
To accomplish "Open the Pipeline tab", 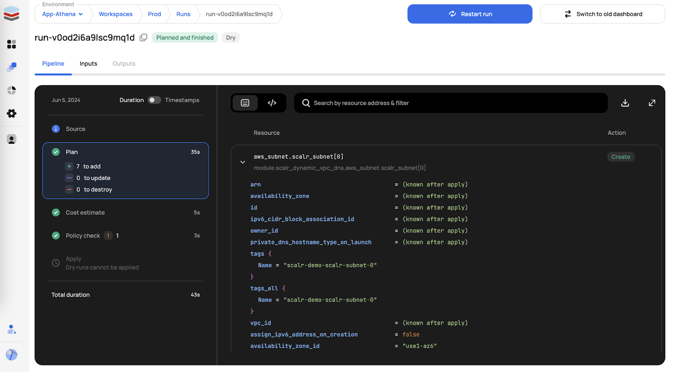I will [x=53, y=64].
